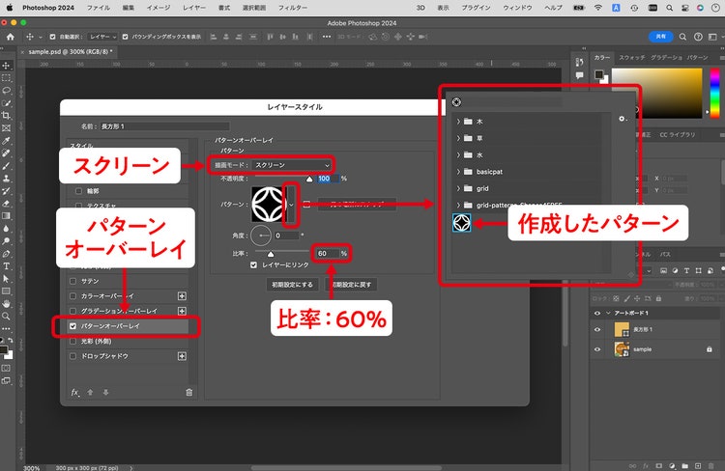Toggle the 自動選択 checkbox
The width and height of the screenshot is (725, 471).
click(x=52, y=37)
